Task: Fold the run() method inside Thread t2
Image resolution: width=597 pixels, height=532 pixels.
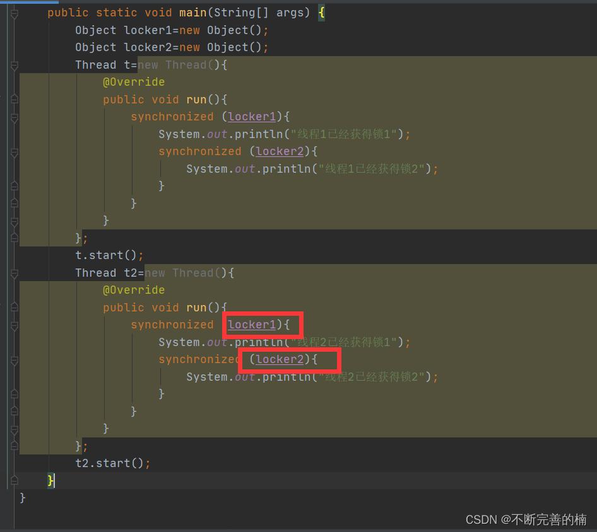Action: click(x=15, y=307)
